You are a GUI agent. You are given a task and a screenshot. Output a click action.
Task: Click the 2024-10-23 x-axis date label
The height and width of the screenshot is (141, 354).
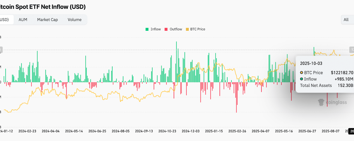[167, 131]
